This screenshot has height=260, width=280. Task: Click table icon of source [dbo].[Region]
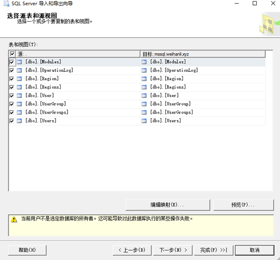point(19,79)
